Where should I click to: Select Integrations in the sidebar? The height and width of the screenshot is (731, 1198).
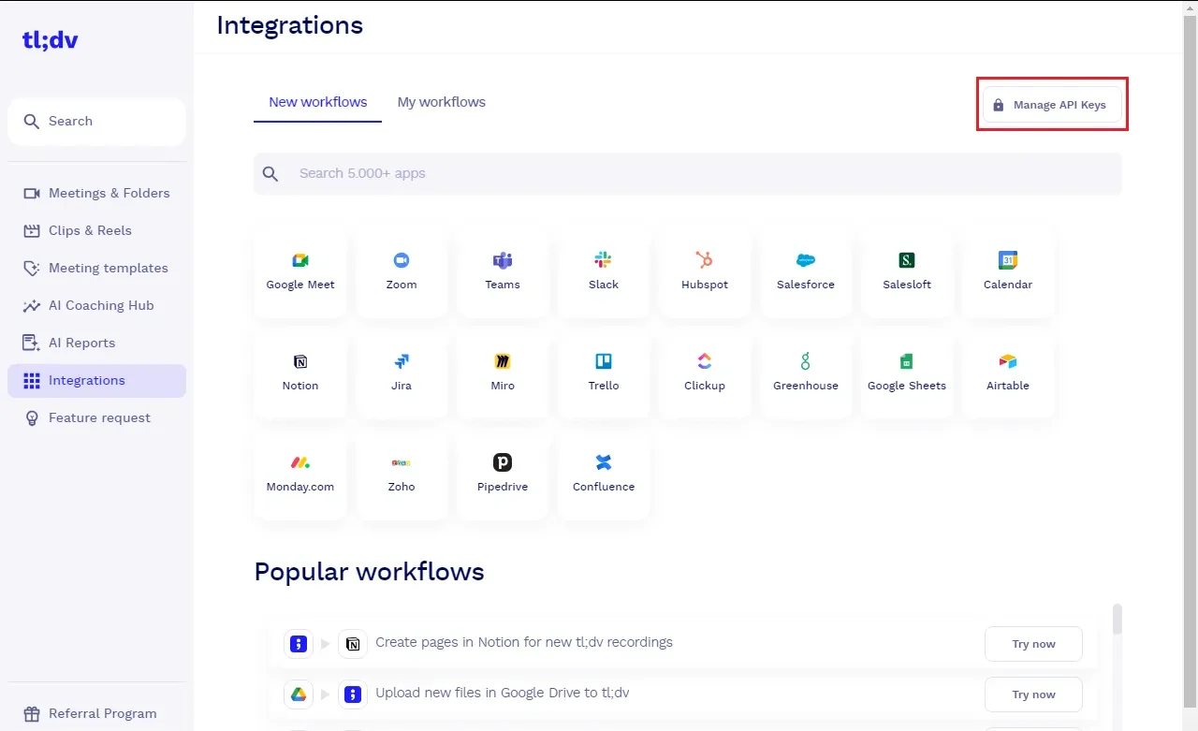[97, 380]
